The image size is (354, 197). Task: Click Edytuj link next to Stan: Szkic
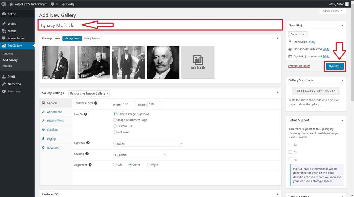(x=311, y=42)
